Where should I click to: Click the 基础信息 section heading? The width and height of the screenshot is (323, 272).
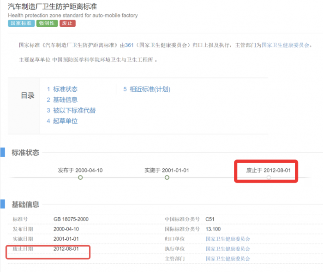pos(25,204)
